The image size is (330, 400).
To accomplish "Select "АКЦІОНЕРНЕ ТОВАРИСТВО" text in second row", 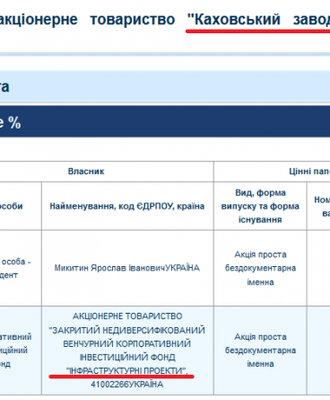I will (127, 316).
